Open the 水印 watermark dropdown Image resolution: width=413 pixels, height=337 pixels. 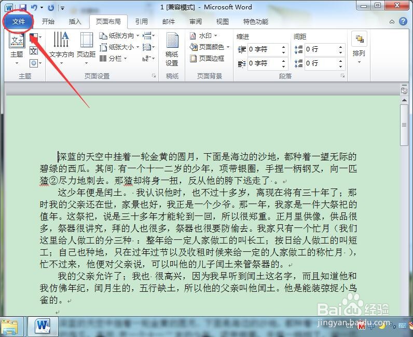203,36
